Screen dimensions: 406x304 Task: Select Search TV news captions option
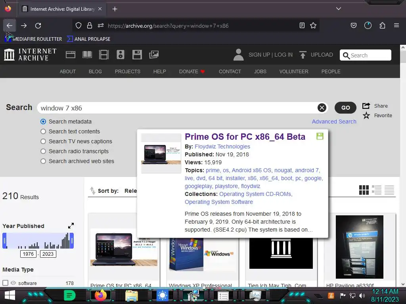(x=43, y=141)
